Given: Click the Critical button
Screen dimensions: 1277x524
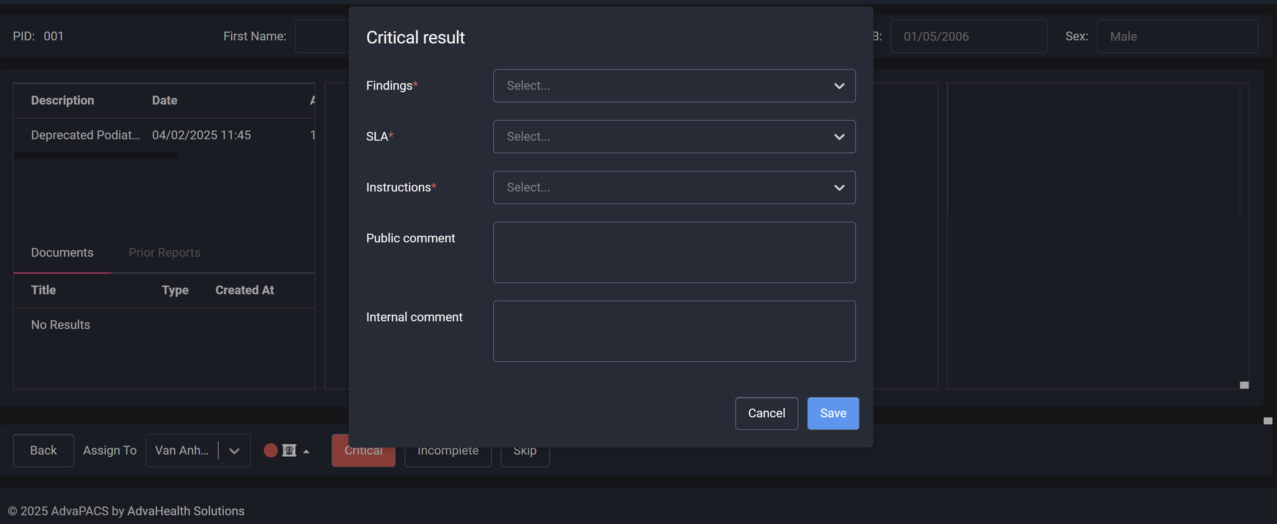Looking at the screenshot, I should pos(363,450).
